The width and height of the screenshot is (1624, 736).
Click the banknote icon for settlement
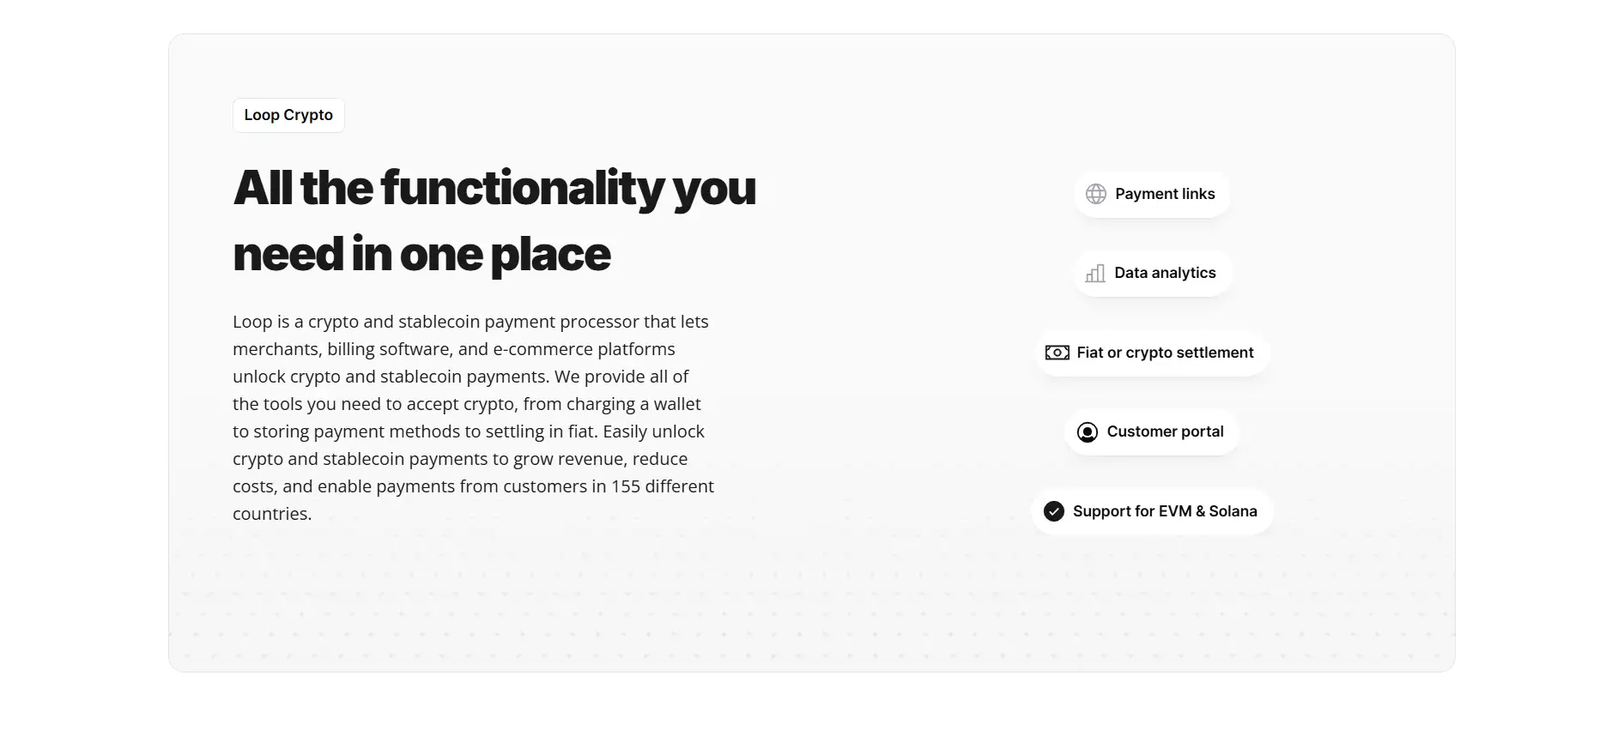1057,353
